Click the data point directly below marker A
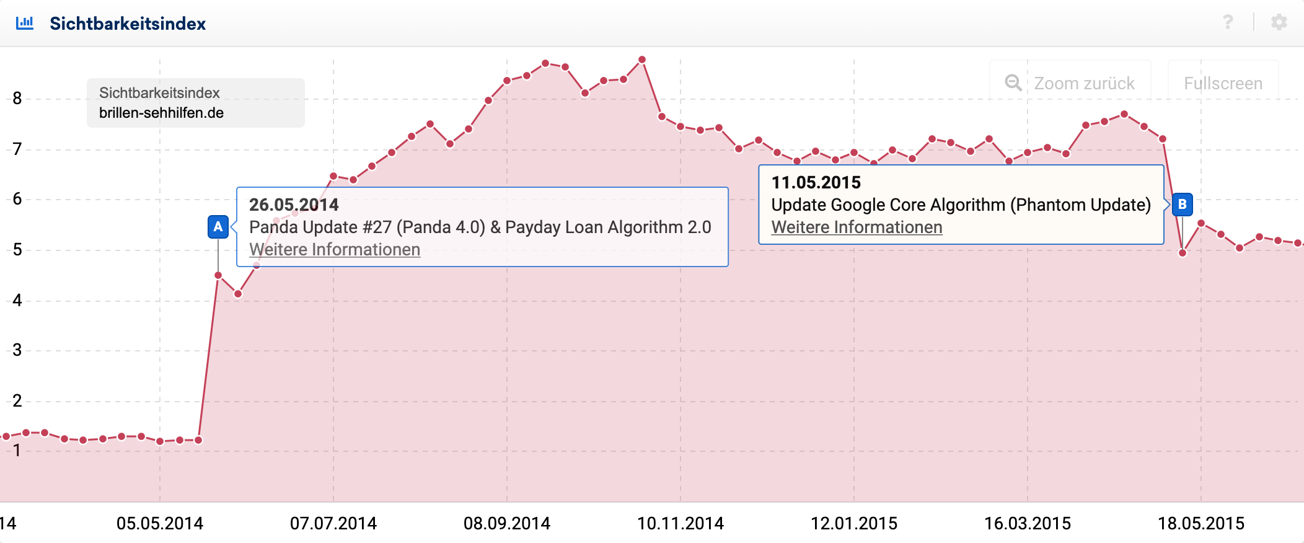This screenshot has width=1304, height=543. point(218,275)
